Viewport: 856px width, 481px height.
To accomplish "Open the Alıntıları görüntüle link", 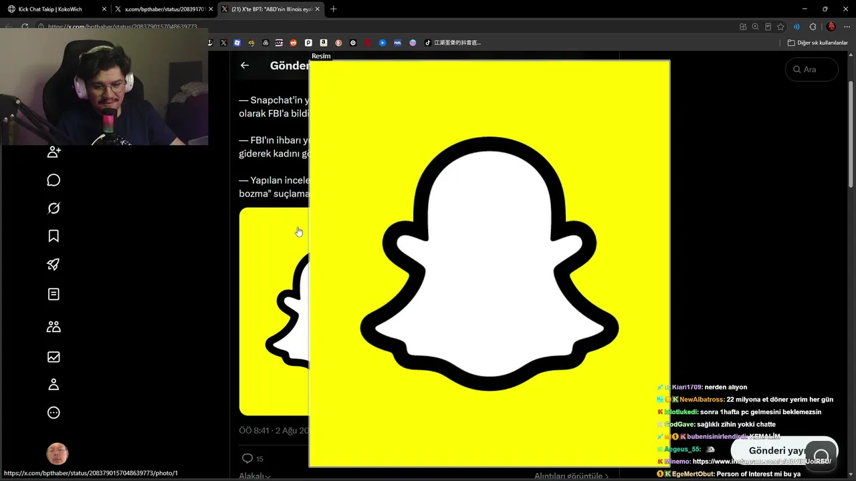I will [571, 476].
